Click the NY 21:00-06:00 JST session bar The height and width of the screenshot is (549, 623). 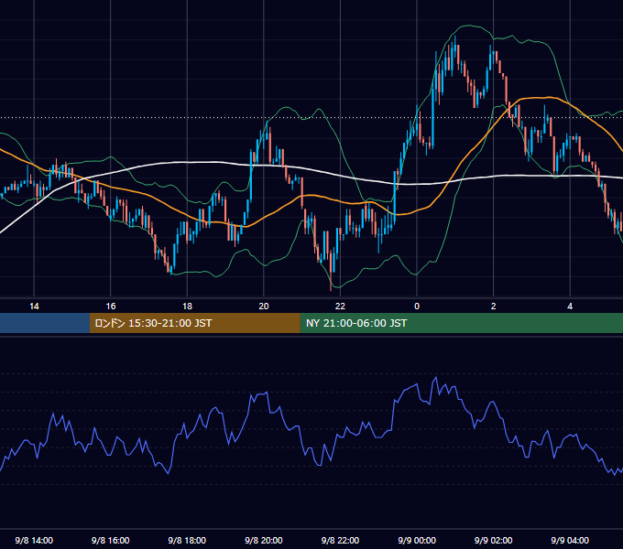tap(461, 323)
